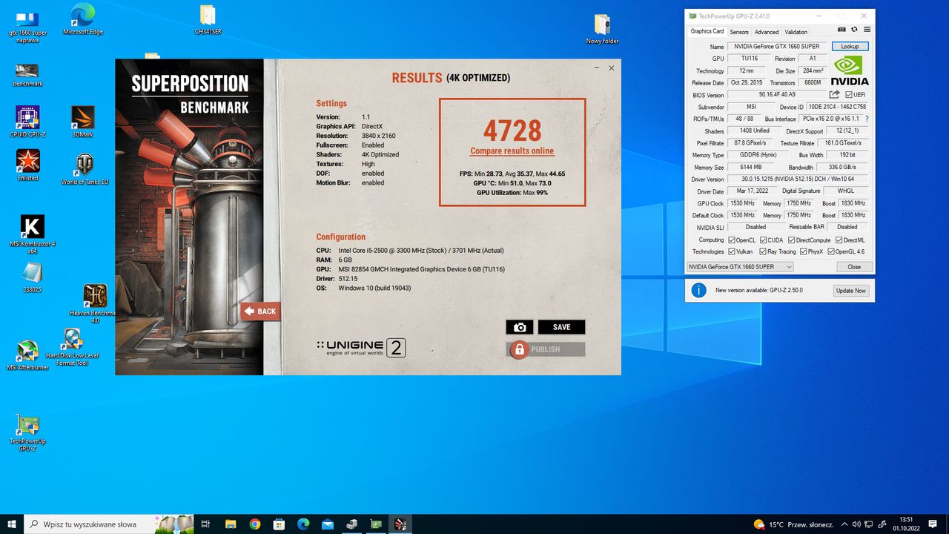Screen dimensions: 949x534
Task: Open the 238025 desktop file
Action: click(32, 278)
